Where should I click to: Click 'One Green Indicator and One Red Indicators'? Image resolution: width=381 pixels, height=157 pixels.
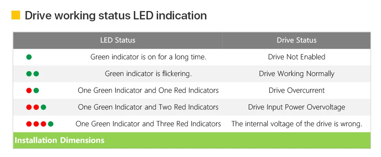pyautogui.click(x=148, y=90)
